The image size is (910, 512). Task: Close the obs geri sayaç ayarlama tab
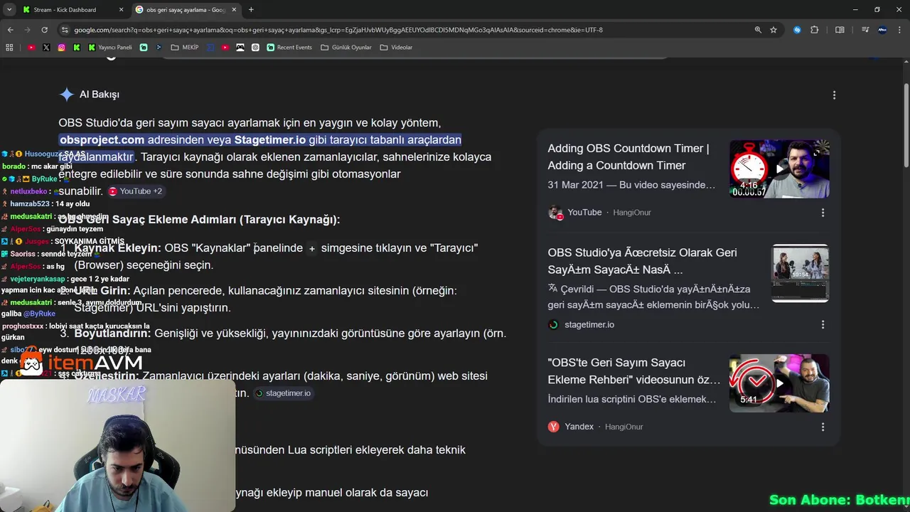tap(234, 10)
